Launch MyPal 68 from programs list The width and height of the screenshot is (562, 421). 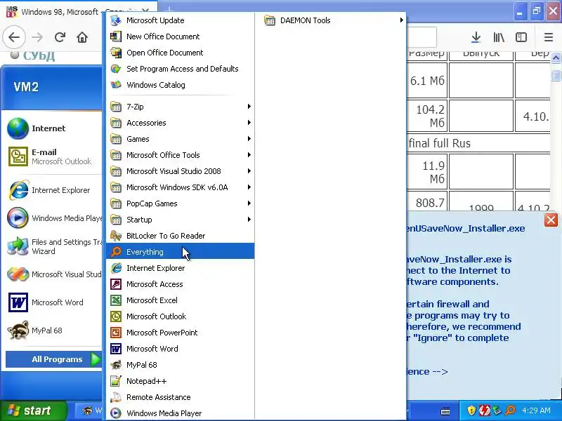coord(181,365)
